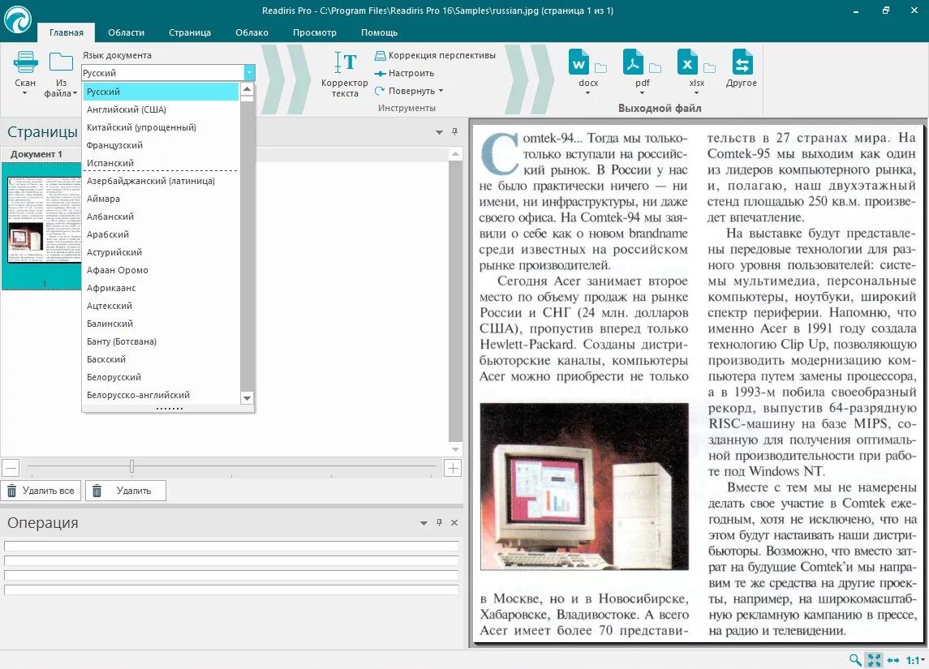The image size is (929, 669).
Task: Open the Главная ribbon tab
Action: point(67,32)
